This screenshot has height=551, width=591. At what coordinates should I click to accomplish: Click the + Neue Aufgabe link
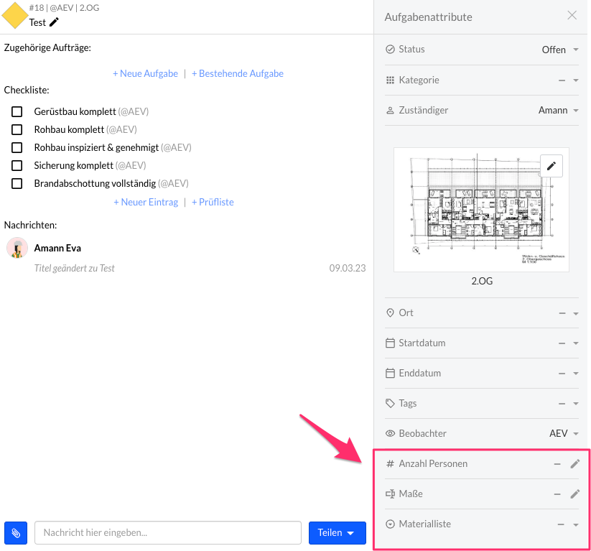coord(145,73)
